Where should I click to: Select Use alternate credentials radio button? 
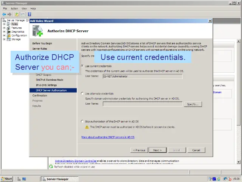click(x=82, y=94)
